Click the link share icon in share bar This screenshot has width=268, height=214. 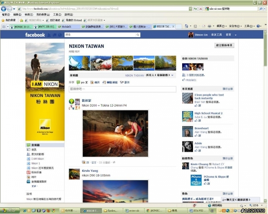[104, 82]
